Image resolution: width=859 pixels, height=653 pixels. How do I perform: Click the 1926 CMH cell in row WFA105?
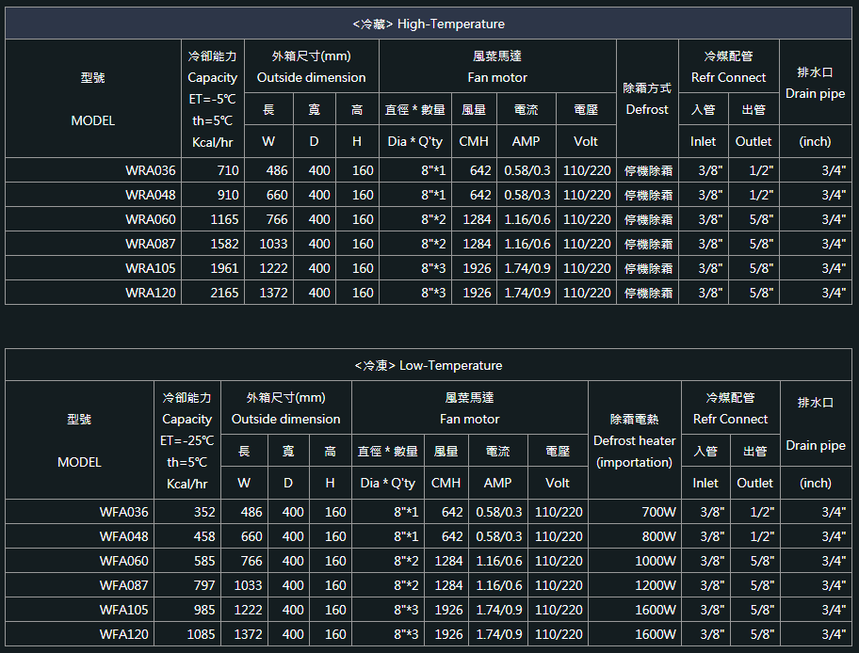pyautogui.click(x=448, y=610)
